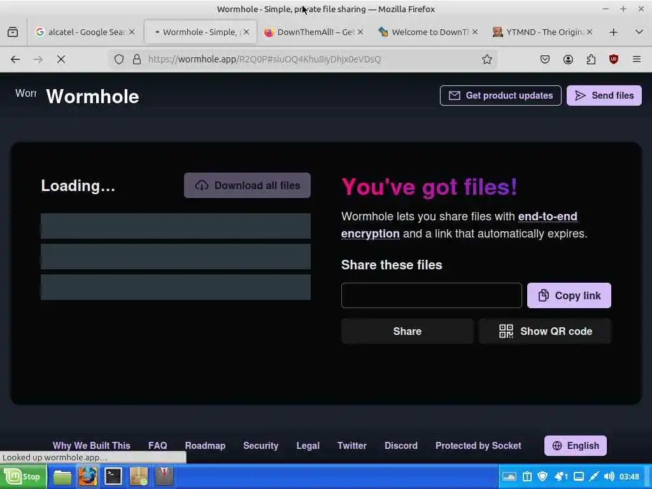This screenshot has height=489, width=652.
Task: Click the Wormhole logo heading
Action: point(92,97)
